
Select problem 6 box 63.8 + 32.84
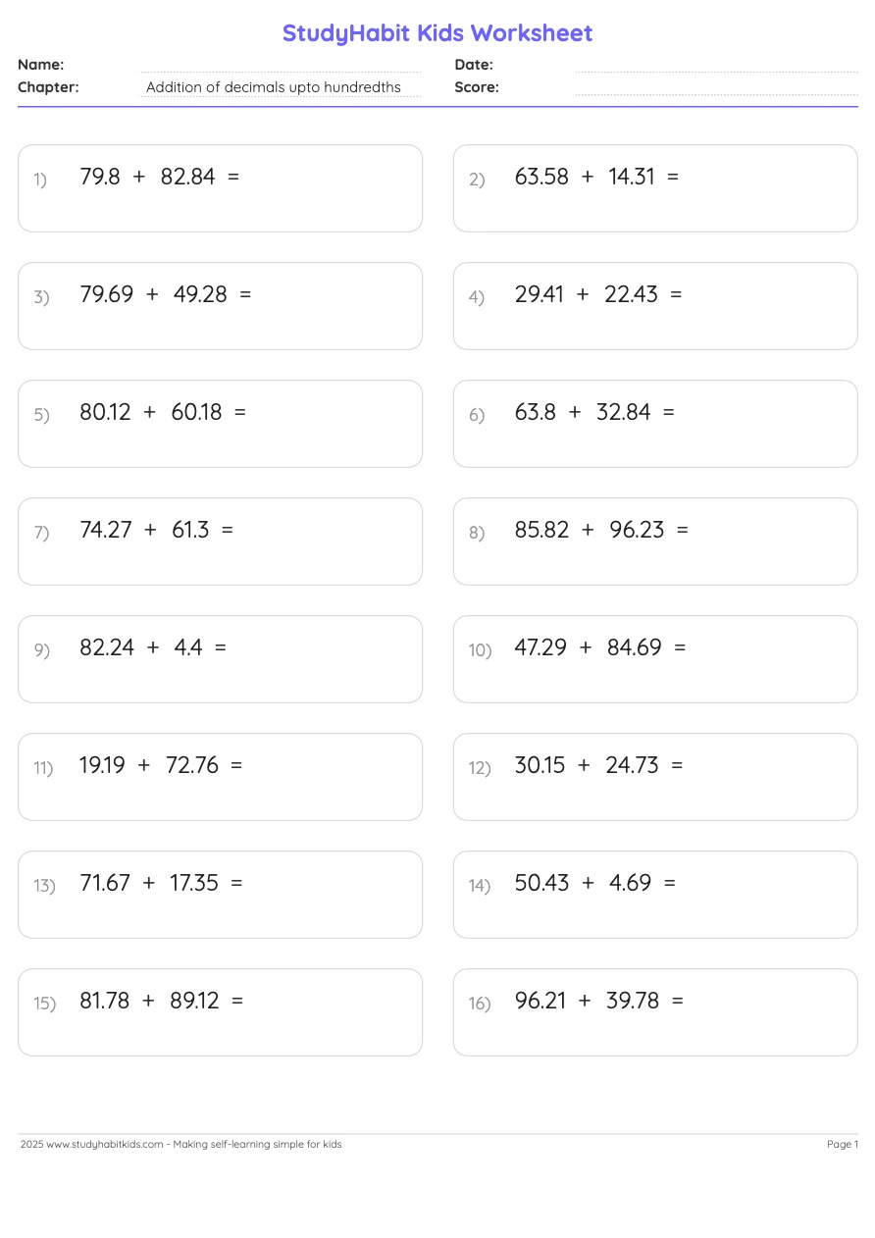(x=655, y=424)
